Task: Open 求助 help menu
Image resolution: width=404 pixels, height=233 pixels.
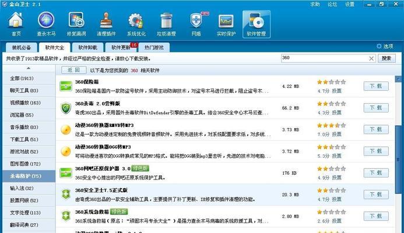Action: [315, 5]
